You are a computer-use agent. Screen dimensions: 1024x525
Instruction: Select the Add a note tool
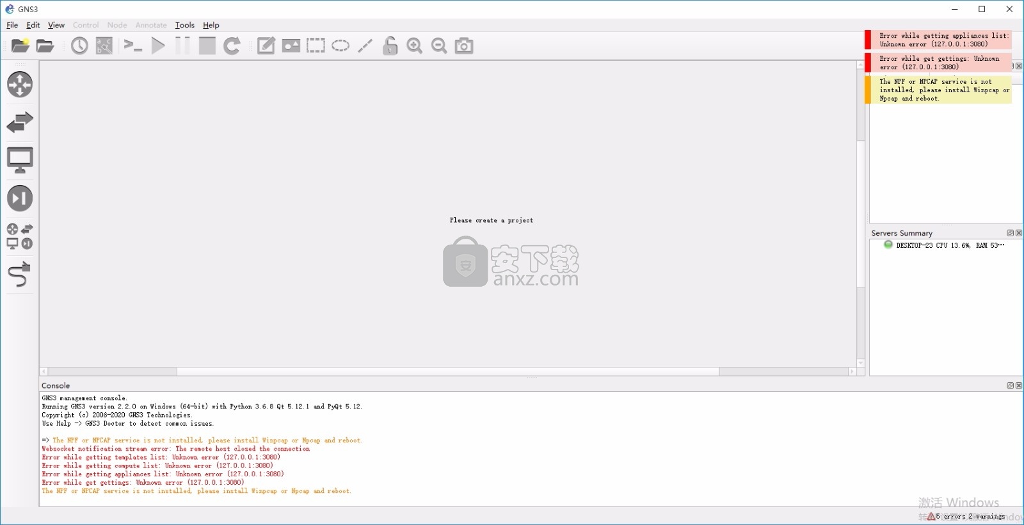pos(266,45)
